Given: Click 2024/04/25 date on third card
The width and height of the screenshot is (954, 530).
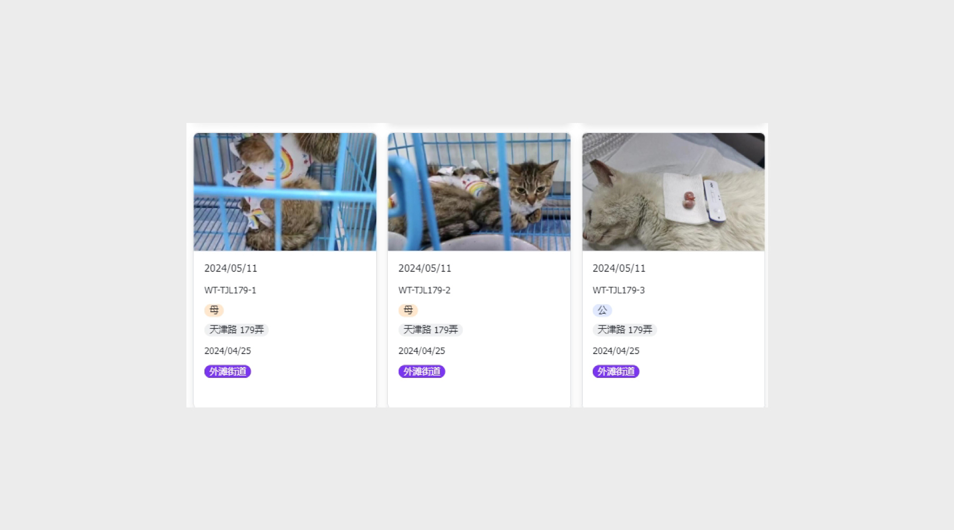Looking at the screenshot, I should pos(616,351).
